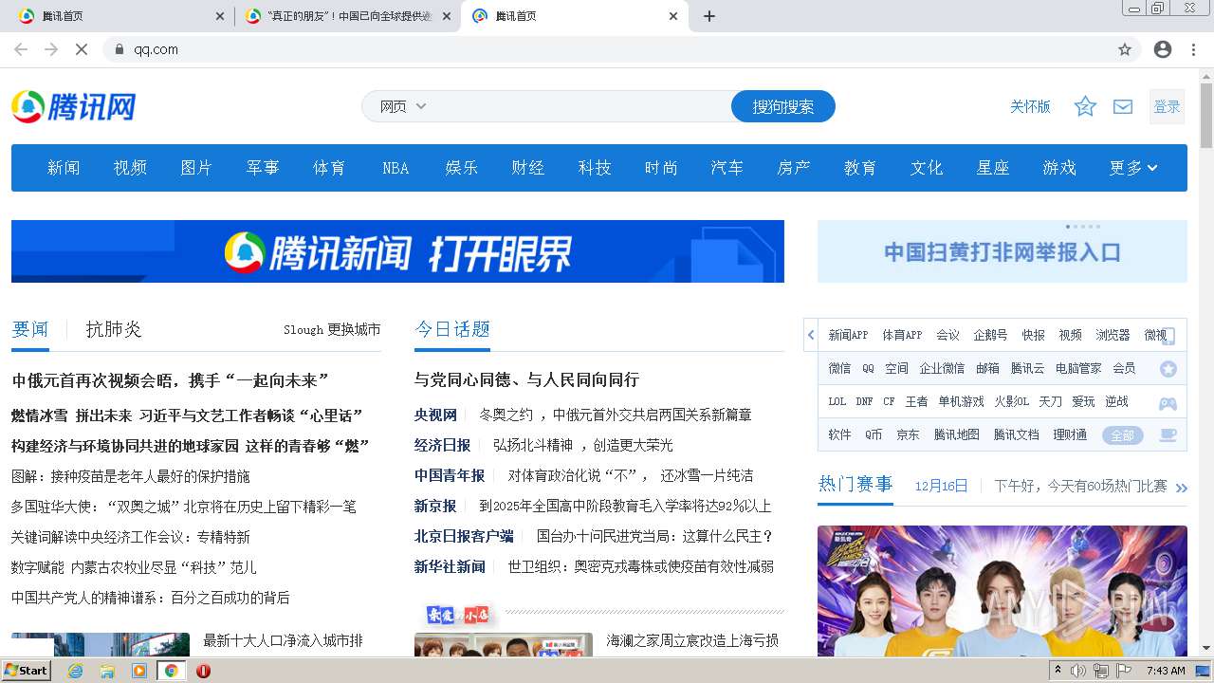
Task: Collapse services panel with left arrow
Action: (811, 335)
